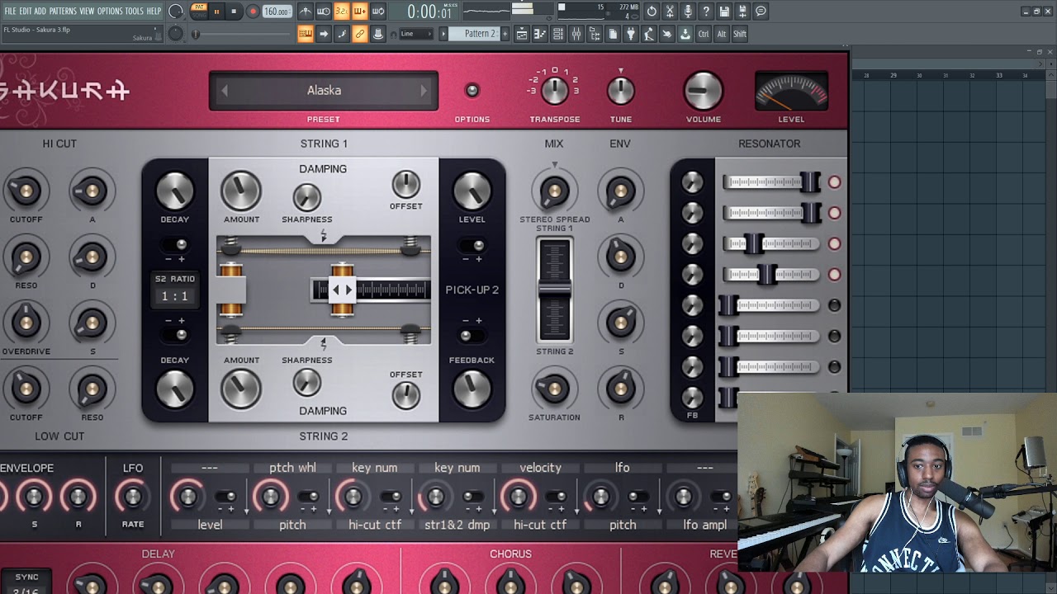Image resolution: width=1057 pixels, height=594 pixels.
Task: Open the Line snap dropdown
Action: [x=417, y=34]
